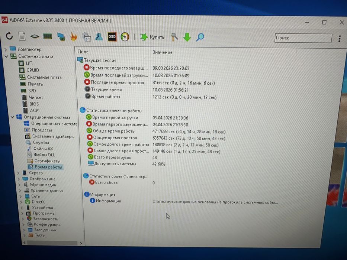Image resolution: width=347 pixels, height=260 pixels.
Task: Click the green download update arrow
Action: pos(187,37)
